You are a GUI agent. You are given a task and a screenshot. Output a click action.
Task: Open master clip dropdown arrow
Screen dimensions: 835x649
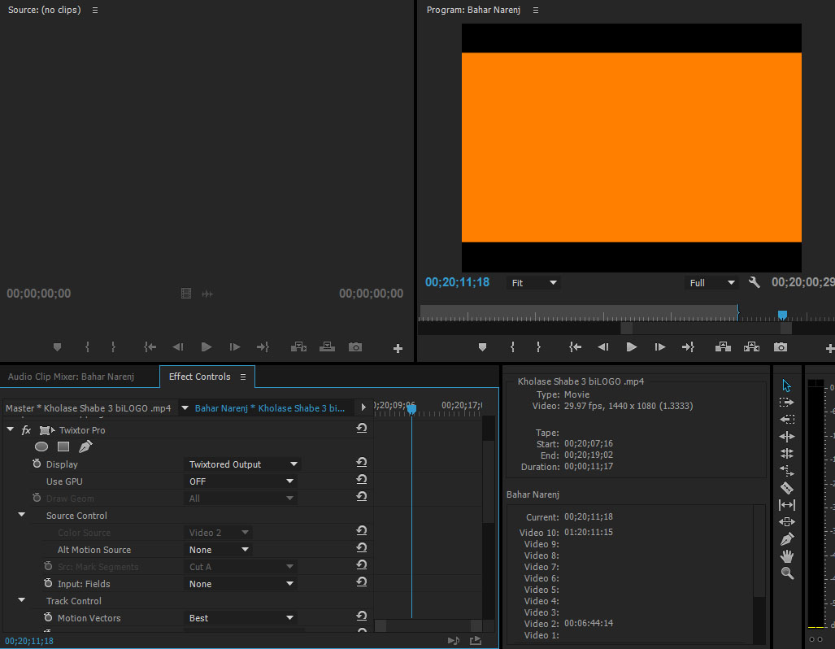tap(185, 408)
